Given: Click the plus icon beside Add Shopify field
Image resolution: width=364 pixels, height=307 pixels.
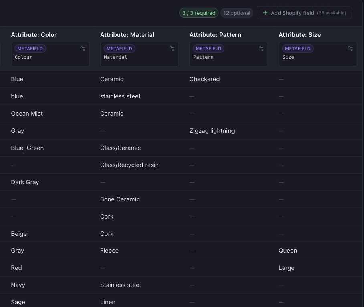Looking at the screenshot, I should coord(265,13).
